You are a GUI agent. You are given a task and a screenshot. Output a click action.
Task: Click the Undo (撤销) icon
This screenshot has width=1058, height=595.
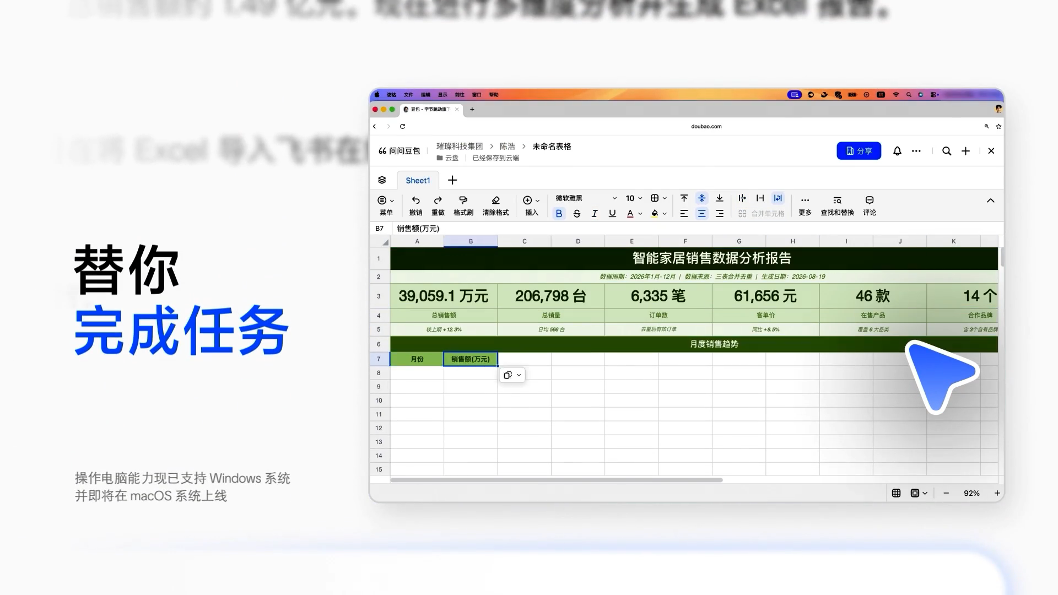(x=415, y=200)
